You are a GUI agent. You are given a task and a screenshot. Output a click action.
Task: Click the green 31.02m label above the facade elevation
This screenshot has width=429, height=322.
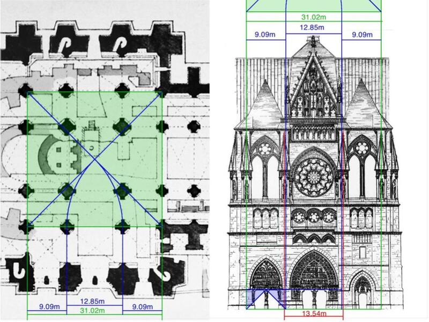314,17
